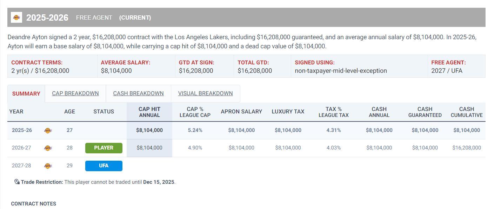The width and height of the screenshot is (488, 209).
Task: Click the Lakers logo in the 2025-2026 header
Action: (x=16, y=18)
